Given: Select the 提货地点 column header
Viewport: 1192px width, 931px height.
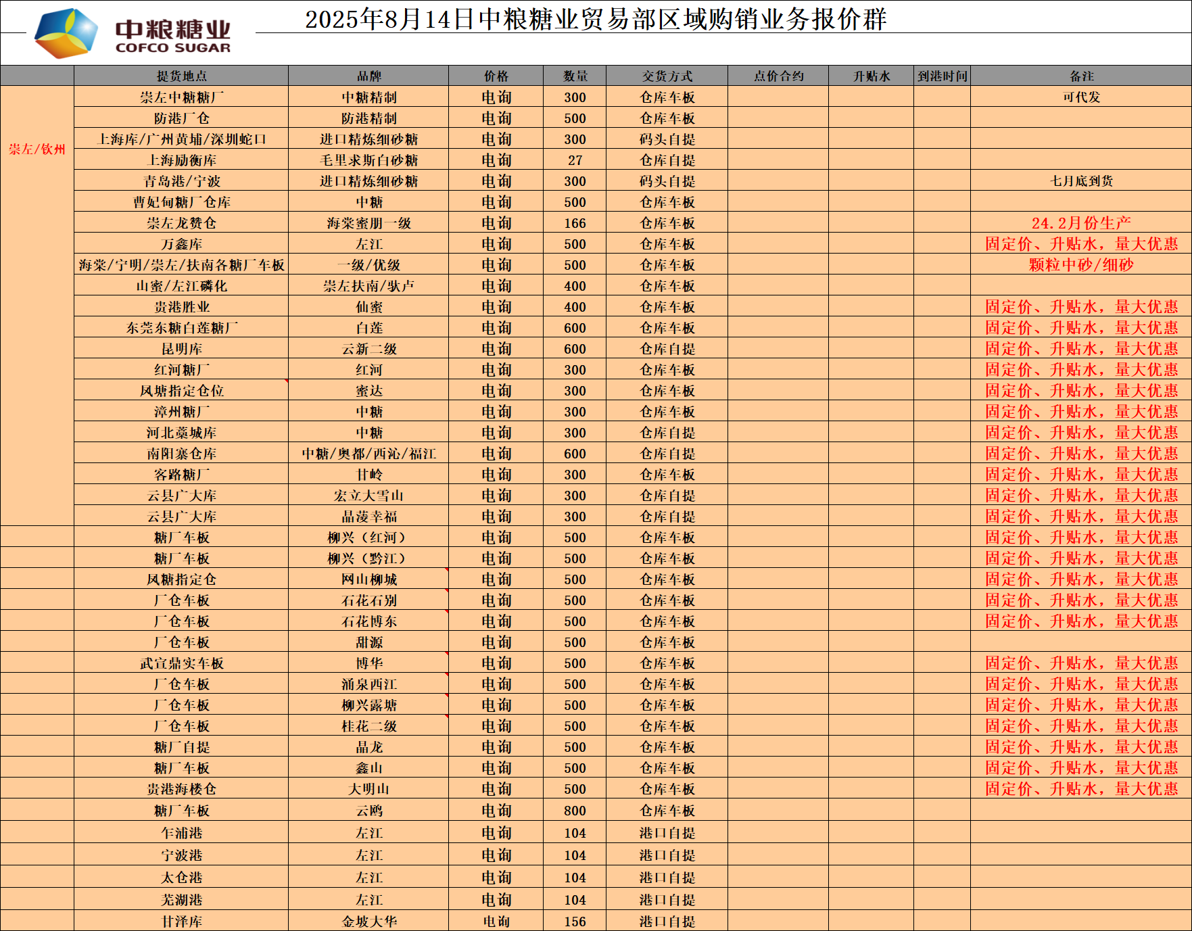Looking at the screenshot, I should (x=181, y=76).
